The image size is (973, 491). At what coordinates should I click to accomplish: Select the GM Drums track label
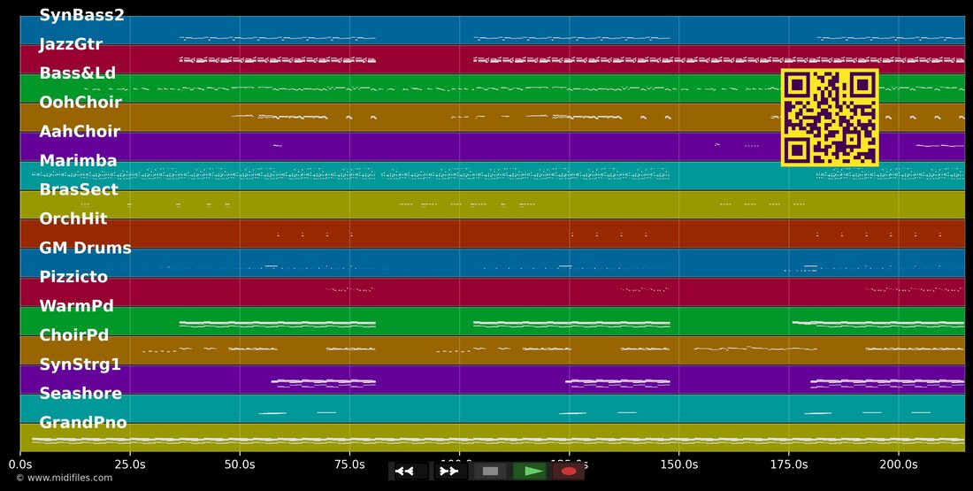(x=85, y=249)
